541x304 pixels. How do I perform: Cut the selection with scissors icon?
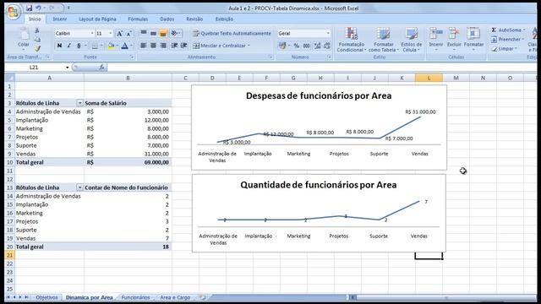pos(37,30)
